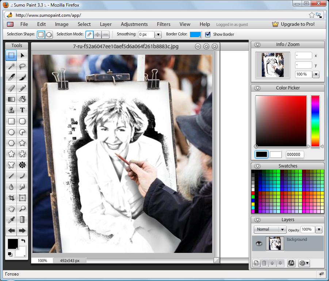Click the trash bin tool icon

click(x=22, y=220)
